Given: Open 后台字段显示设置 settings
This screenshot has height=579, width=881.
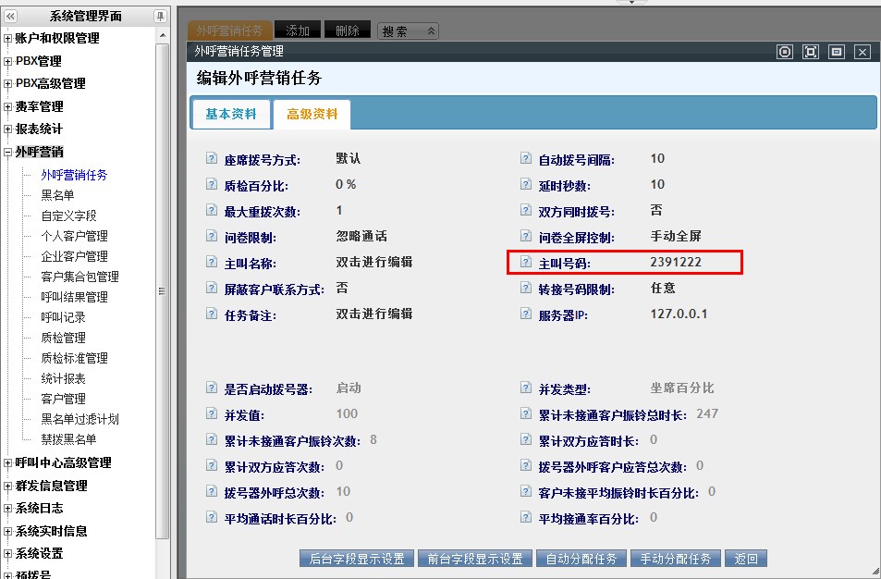Looking at the screenshot, I should click(357, 559).
